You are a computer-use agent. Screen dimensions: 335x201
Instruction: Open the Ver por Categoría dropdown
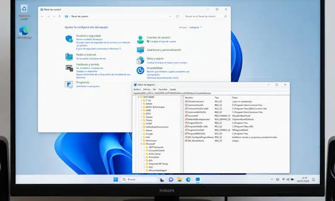coord(195,27)
